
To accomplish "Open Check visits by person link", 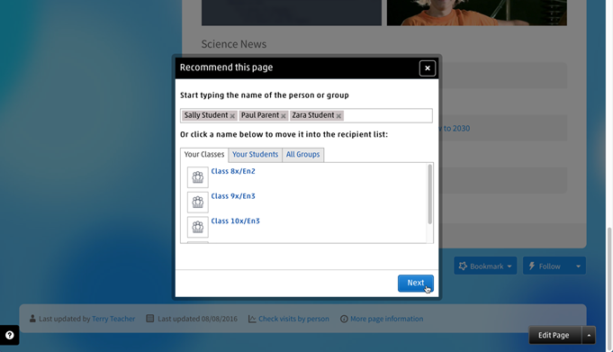I will pyautogui.click(x=293, y=319).
